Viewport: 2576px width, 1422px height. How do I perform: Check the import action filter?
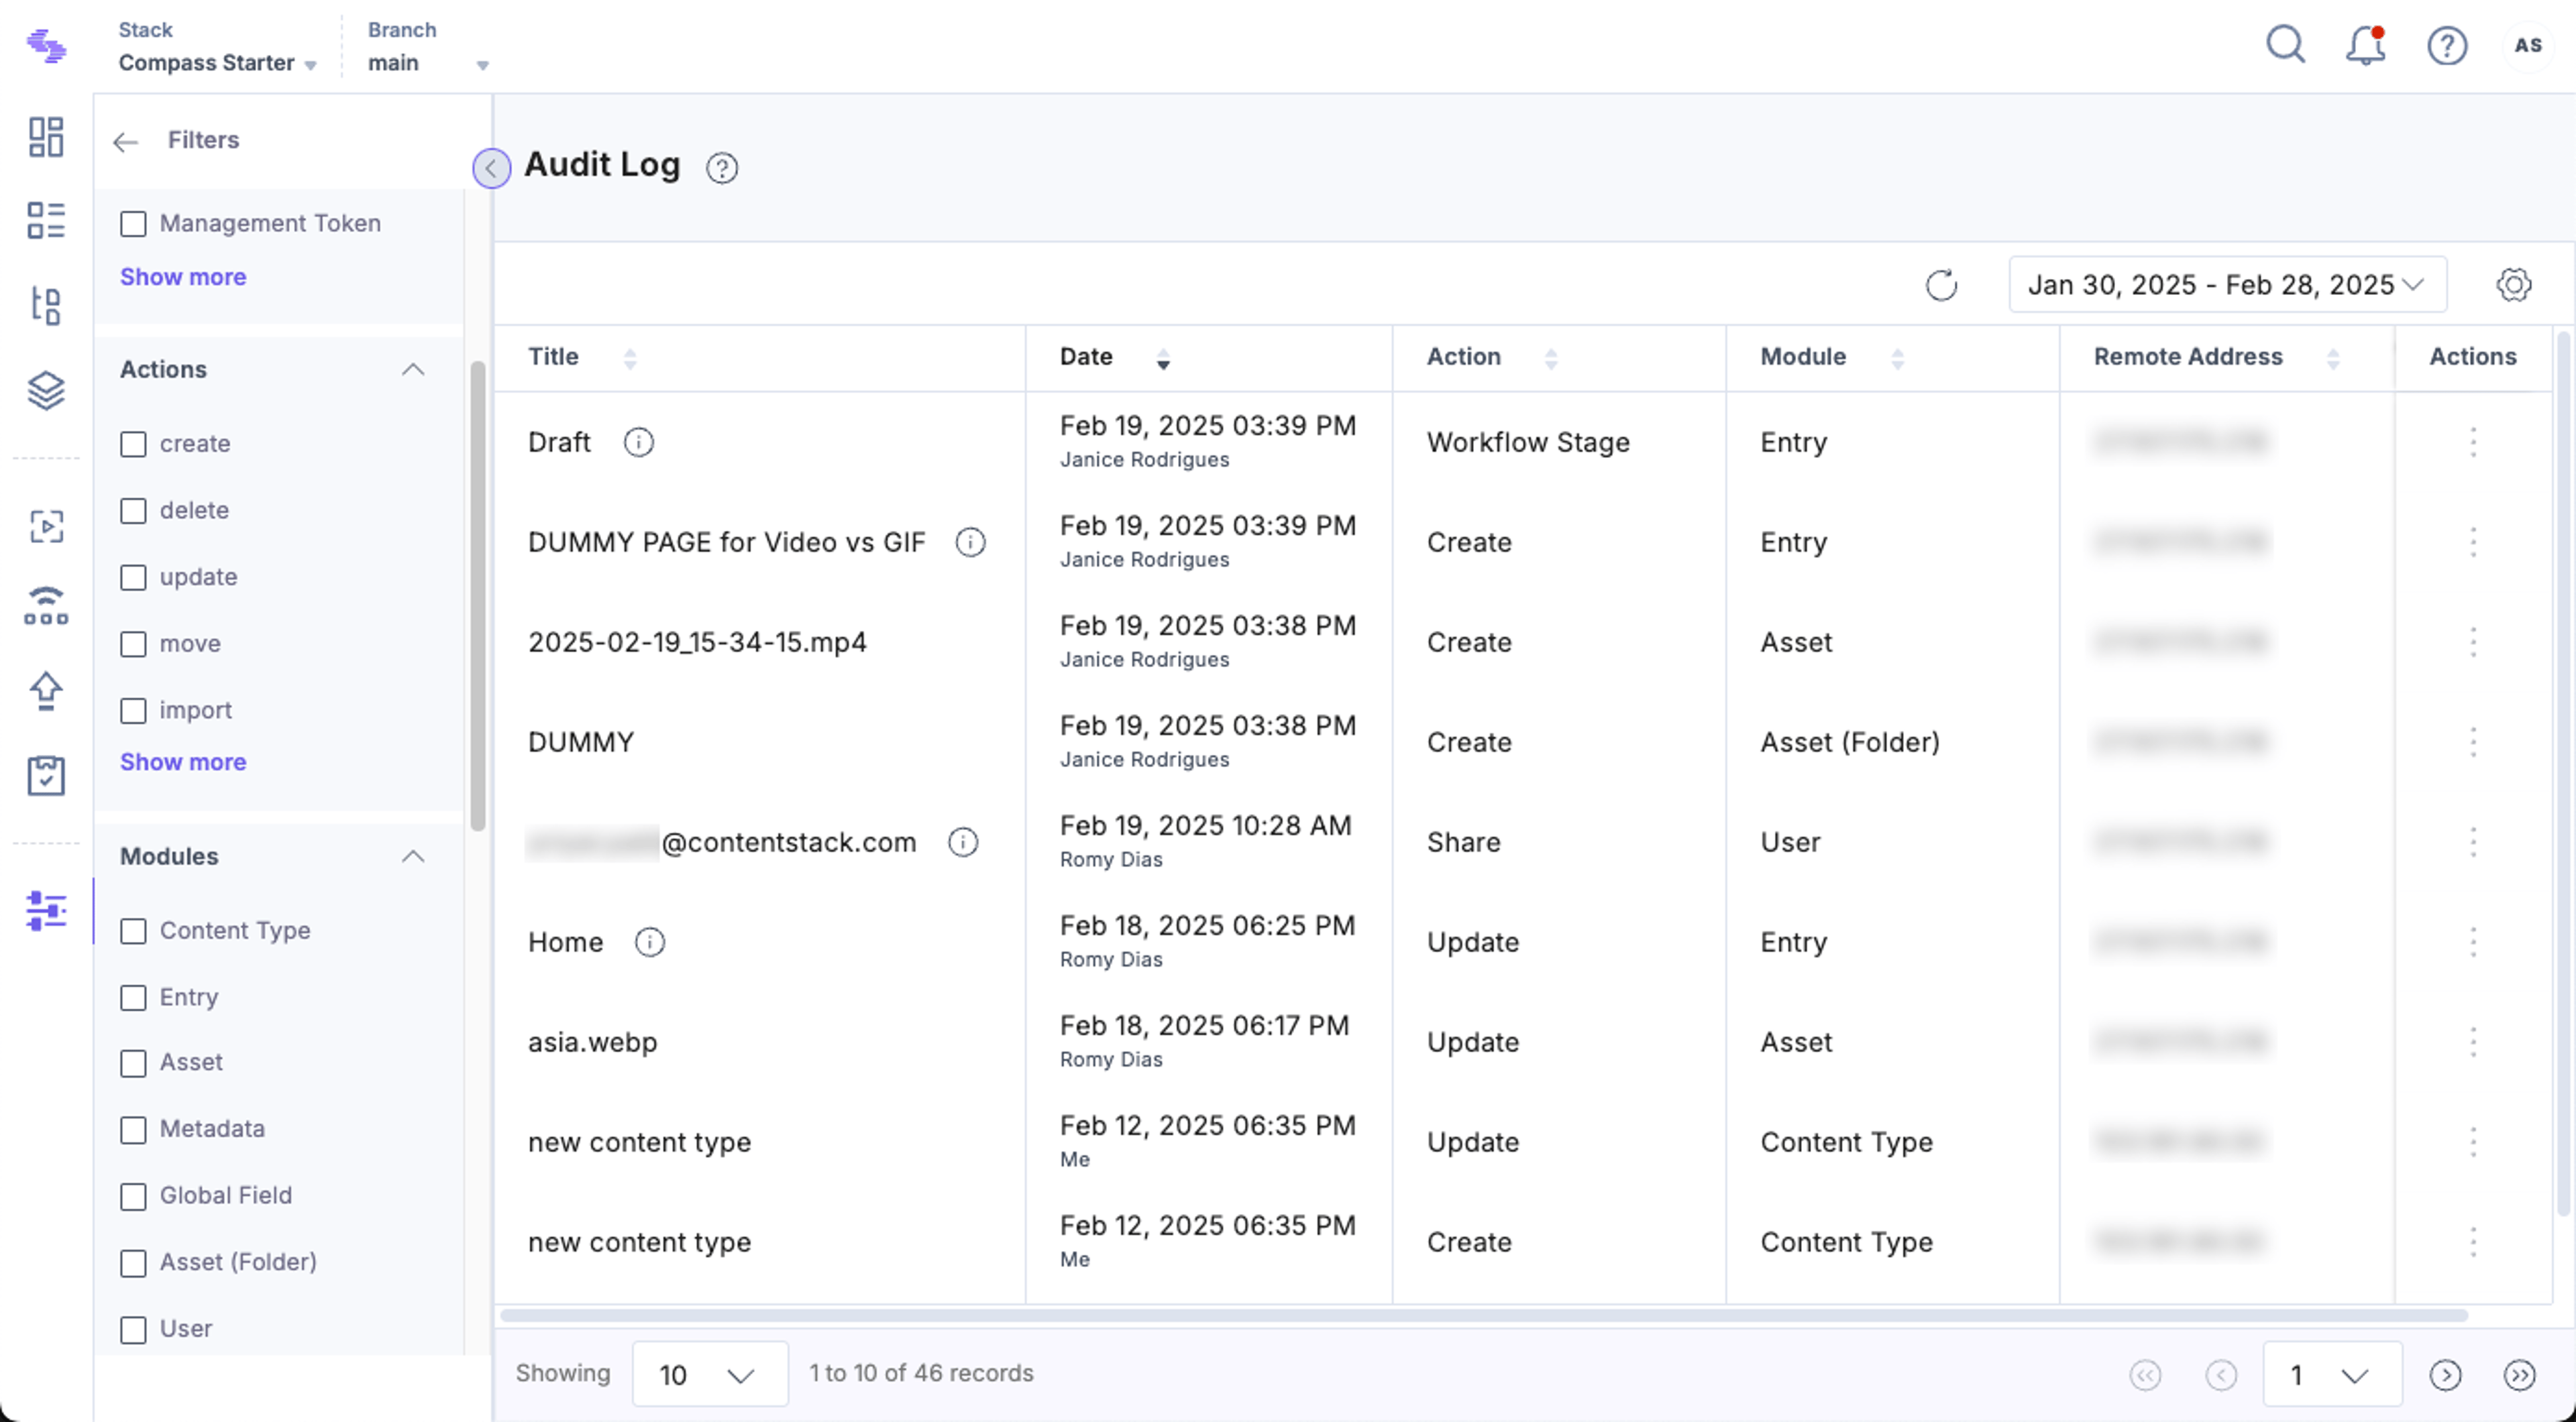click(x=133, y=711)
